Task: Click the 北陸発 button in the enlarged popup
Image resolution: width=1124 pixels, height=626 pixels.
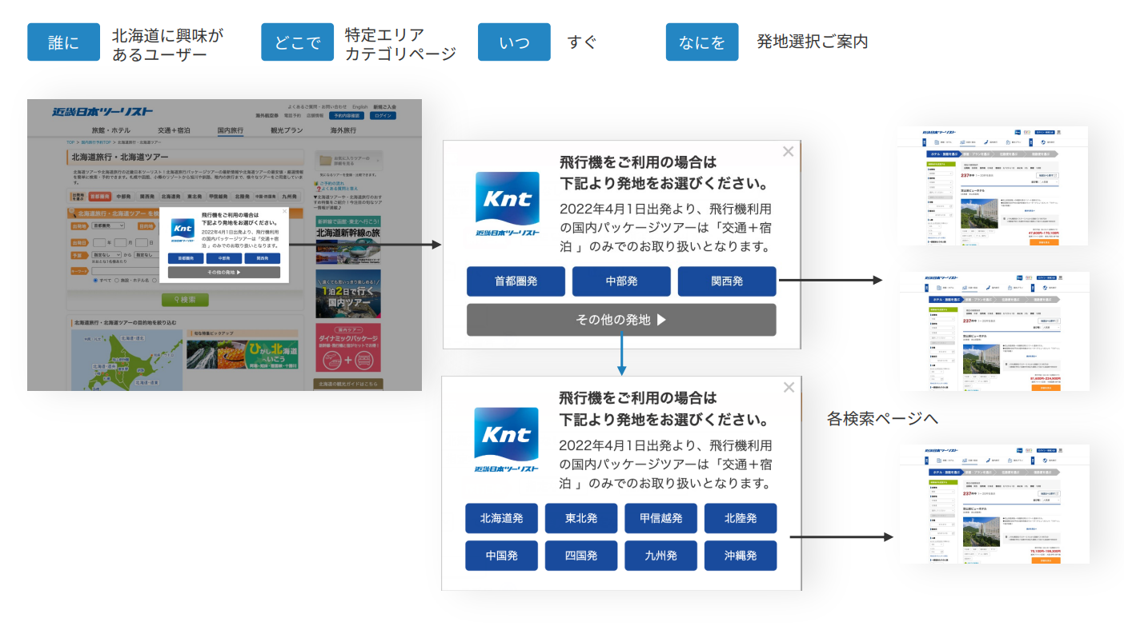Action: 741,518
